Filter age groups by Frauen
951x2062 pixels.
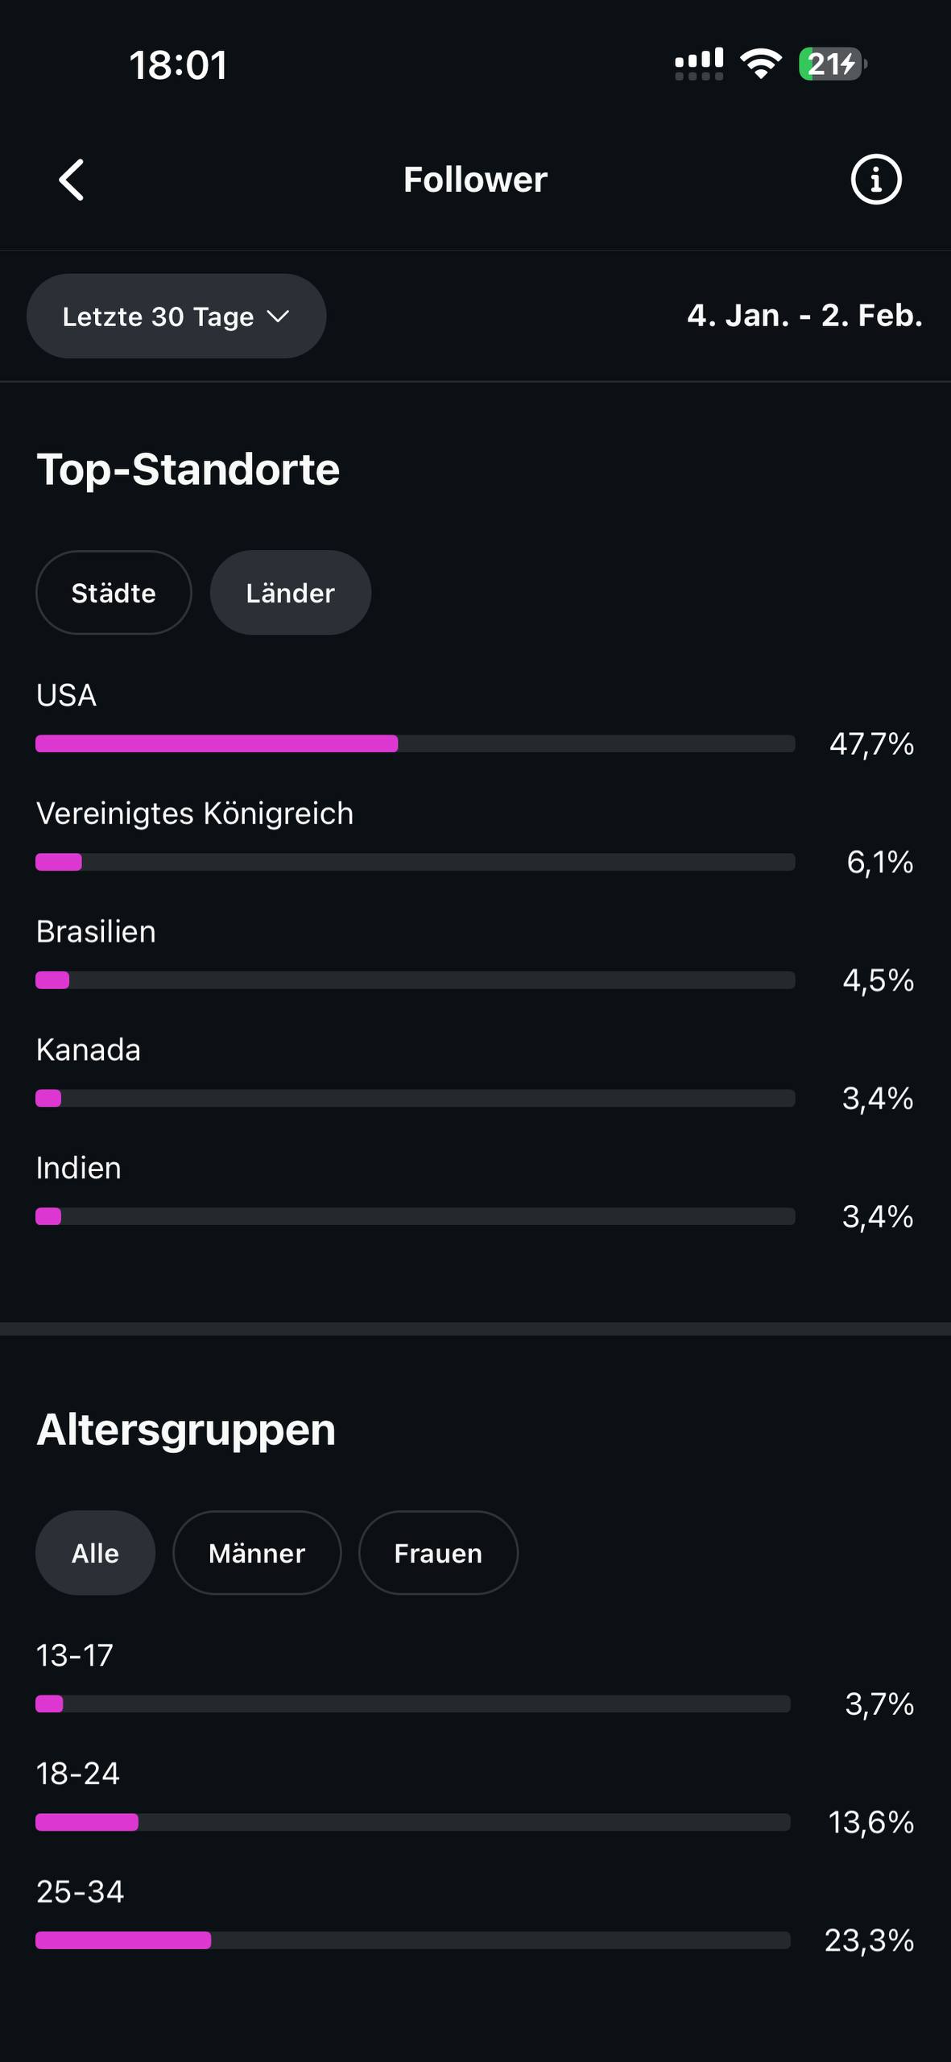click(438, 1553)
